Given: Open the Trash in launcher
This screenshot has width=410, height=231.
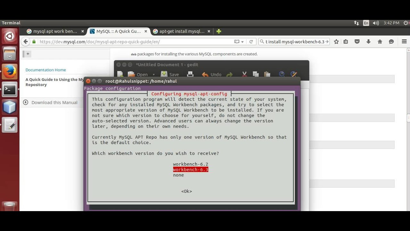Looking at the screenshot, I should [x=10, y=206].
